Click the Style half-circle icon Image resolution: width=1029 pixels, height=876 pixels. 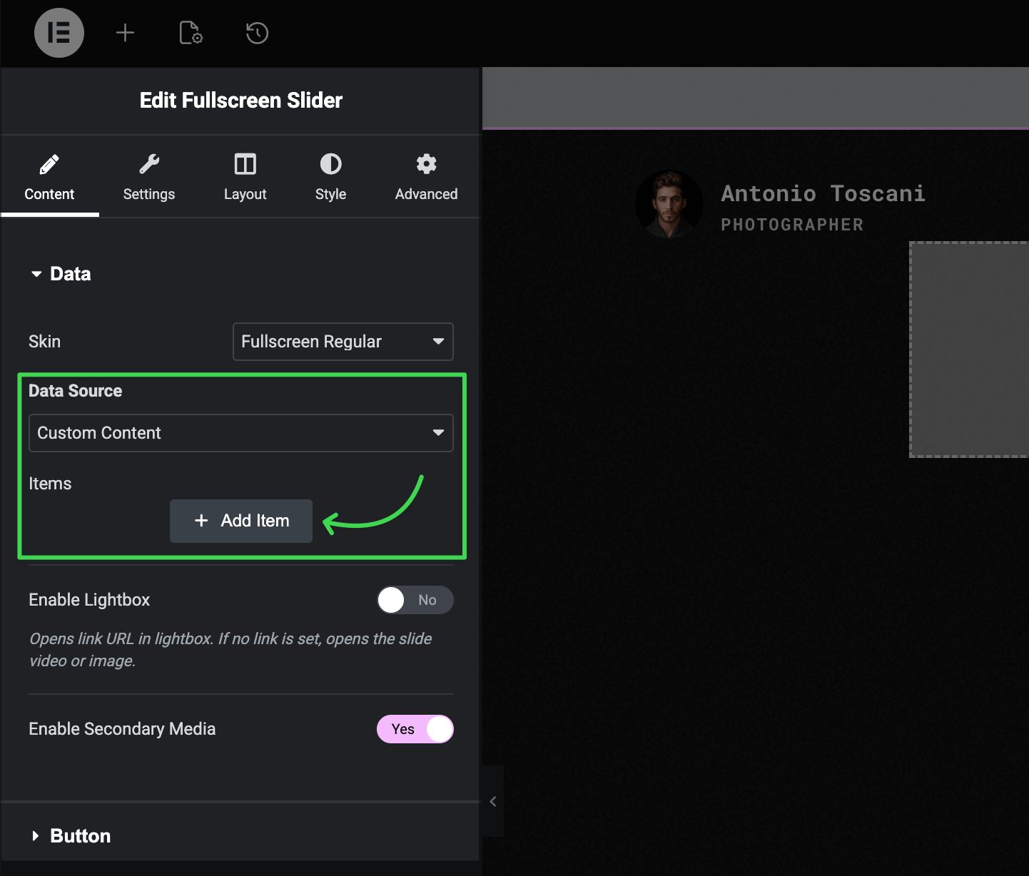[330, 165]
